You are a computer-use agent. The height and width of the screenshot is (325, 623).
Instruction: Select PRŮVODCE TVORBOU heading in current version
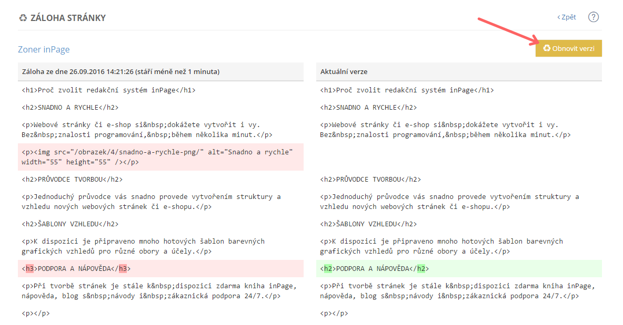tap(370, 180)
